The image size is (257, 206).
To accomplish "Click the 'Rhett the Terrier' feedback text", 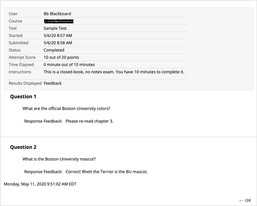I will point(107,172).
